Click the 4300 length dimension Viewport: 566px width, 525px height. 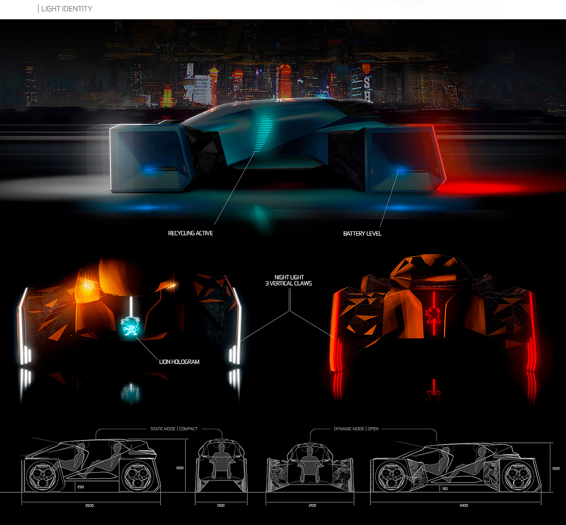click(464, 506)
